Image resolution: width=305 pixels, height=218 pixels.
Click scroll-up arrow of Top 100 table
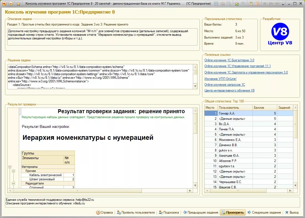pyautogui.click(x=295, y=108)
